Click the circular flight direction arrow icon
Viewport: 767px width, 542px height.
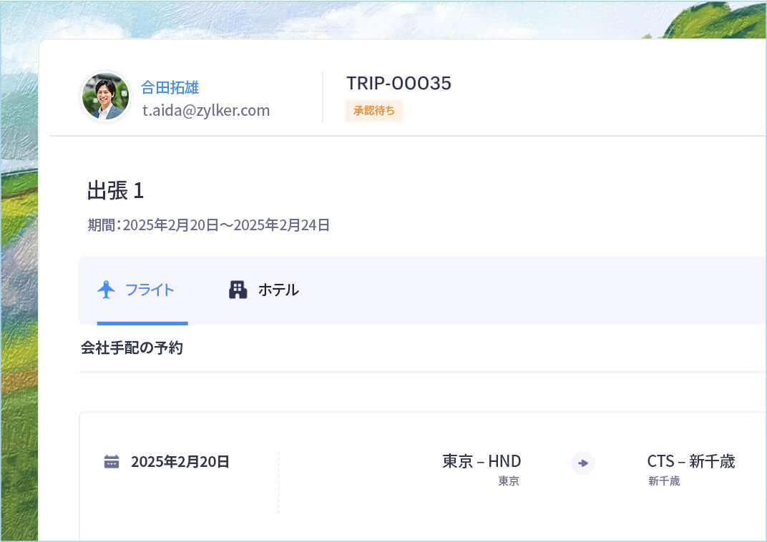[x=582, y=463]
